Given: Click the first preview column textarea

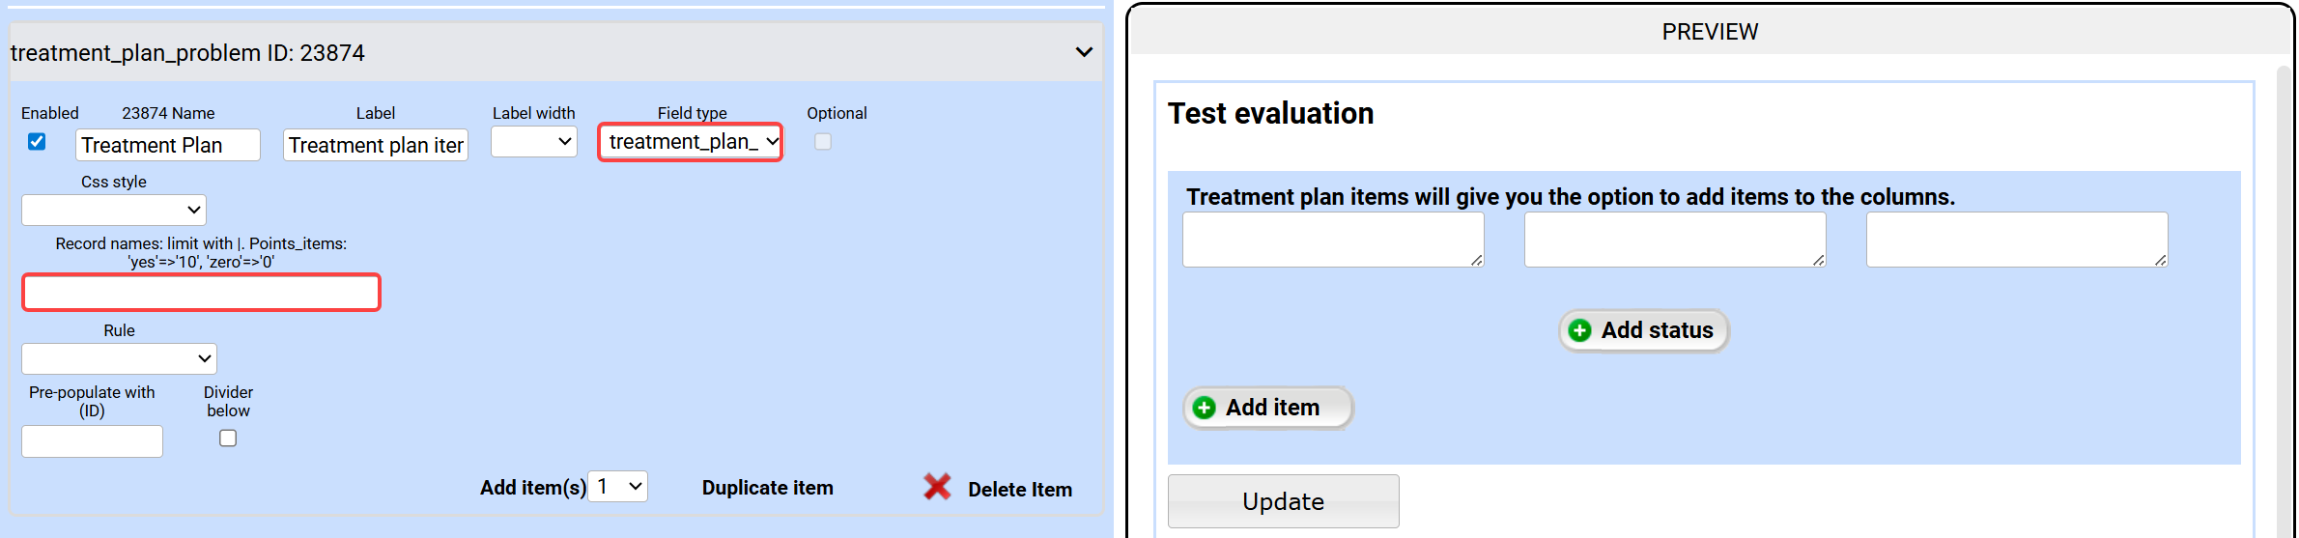Looking at the screenshot, I should pyautogui.click(x=1332, y=240).
